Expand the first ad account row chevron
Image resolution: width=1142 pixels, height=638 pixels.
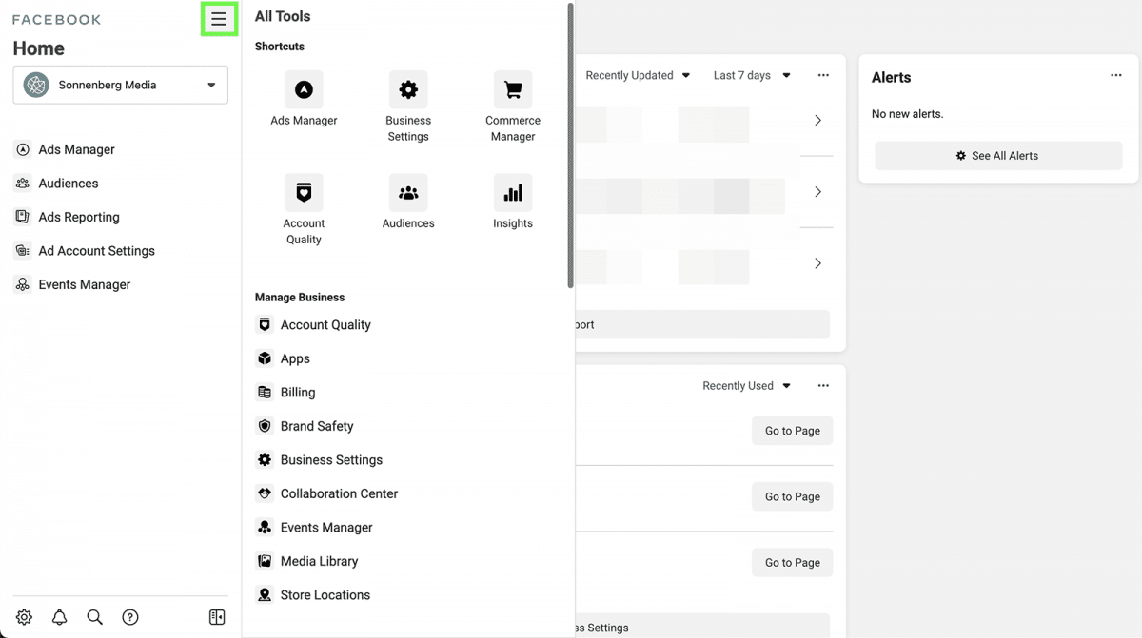[817, 121]
